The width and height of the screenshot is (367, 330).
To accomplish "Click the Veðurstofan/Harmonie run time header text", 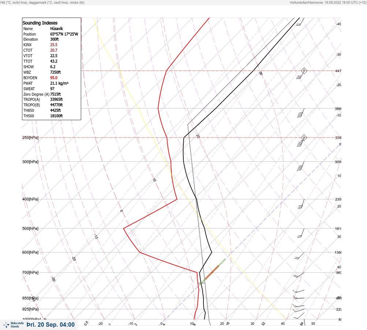I will (328, 2).
